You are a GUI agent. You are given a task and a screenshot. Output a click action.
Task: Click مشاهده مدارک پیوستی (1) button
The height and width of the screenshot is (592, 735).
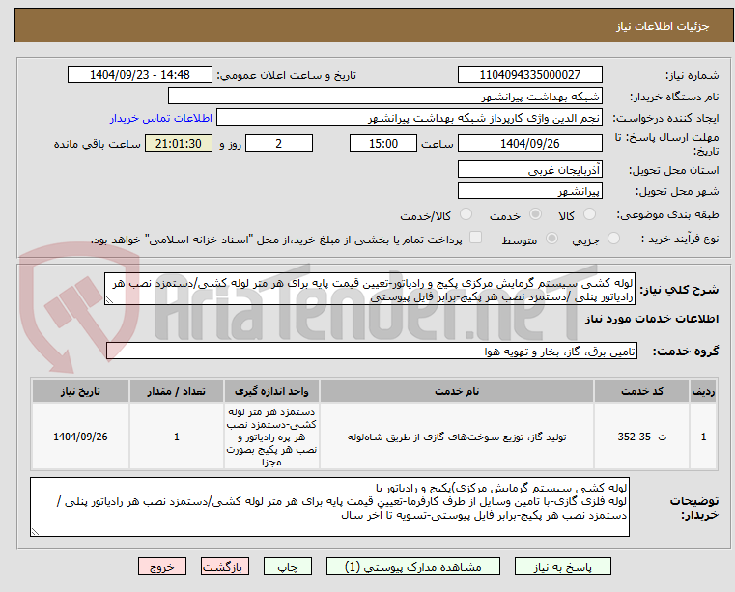[x=413, y=566]
